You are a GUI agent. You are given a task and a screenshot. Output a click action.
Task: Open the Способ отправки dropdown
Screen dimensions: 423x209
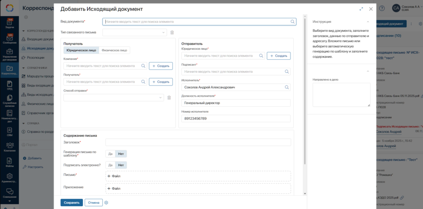click(114, 98)
